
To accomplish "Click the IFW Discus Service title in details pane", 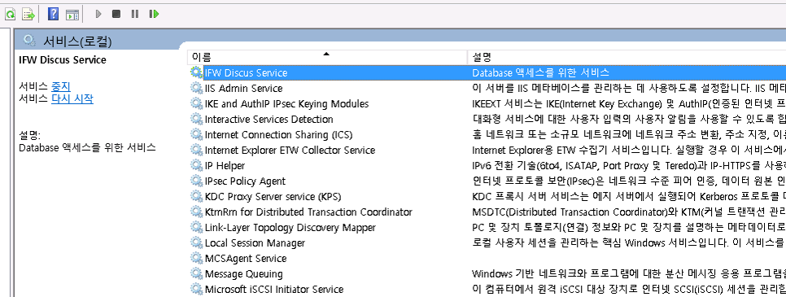I will pos(63,59).
